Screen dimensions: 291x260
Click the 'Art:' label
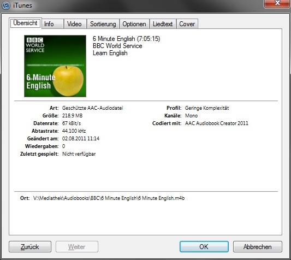[54, 108]
